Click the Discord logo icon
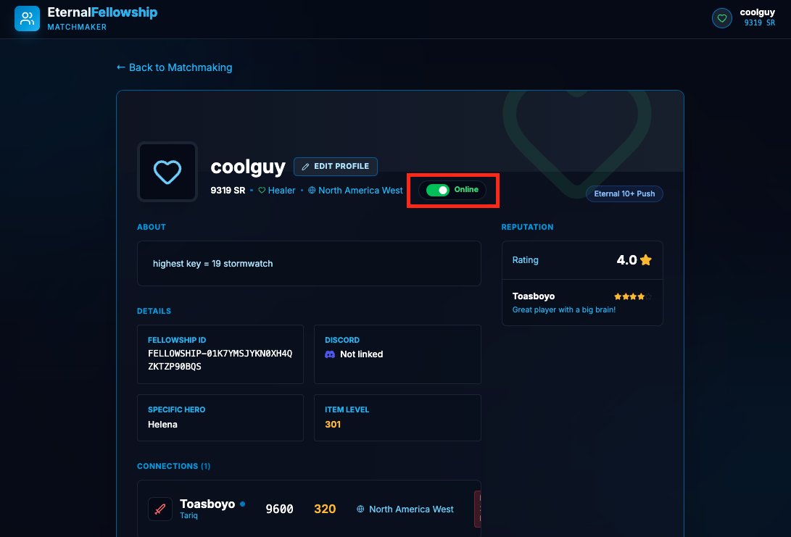Screen dimensions: 791x537 coord(330,354)
